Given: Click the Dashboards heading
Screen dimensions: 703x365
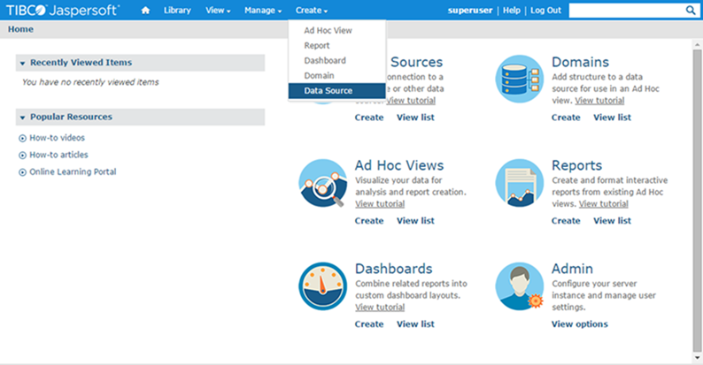Looking at the screenshot, I should (394, 269).
